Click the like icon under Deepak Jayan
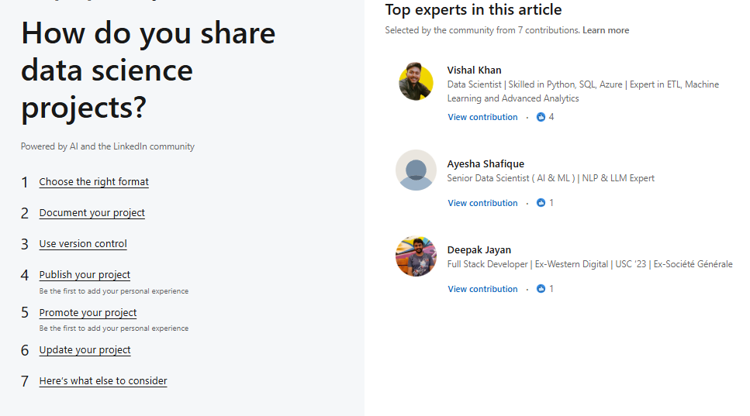This screenshot has width=750, height=416. point(541,289)
